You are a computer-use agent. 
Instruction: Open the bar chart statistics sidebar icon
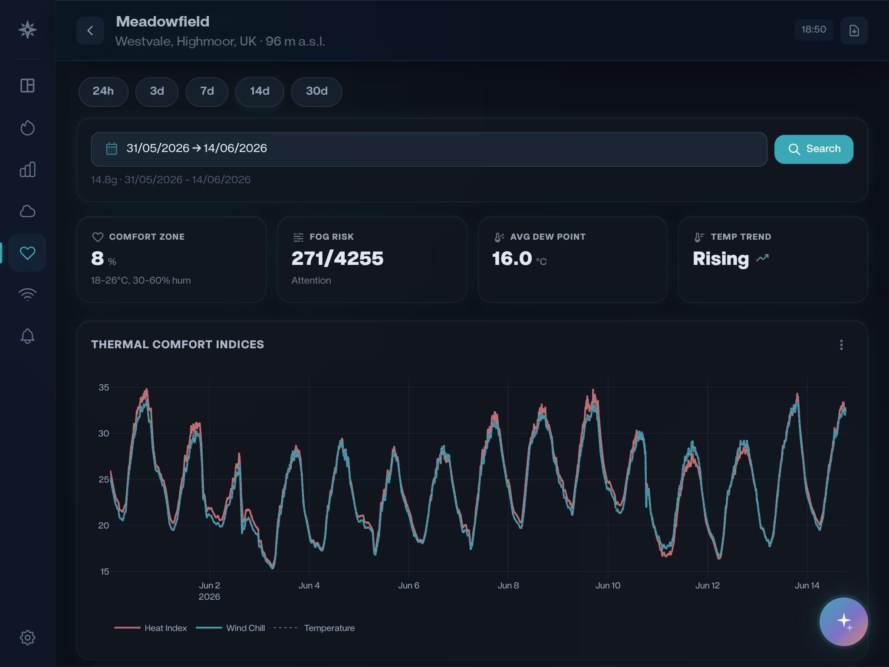click(x=27, y=169)
